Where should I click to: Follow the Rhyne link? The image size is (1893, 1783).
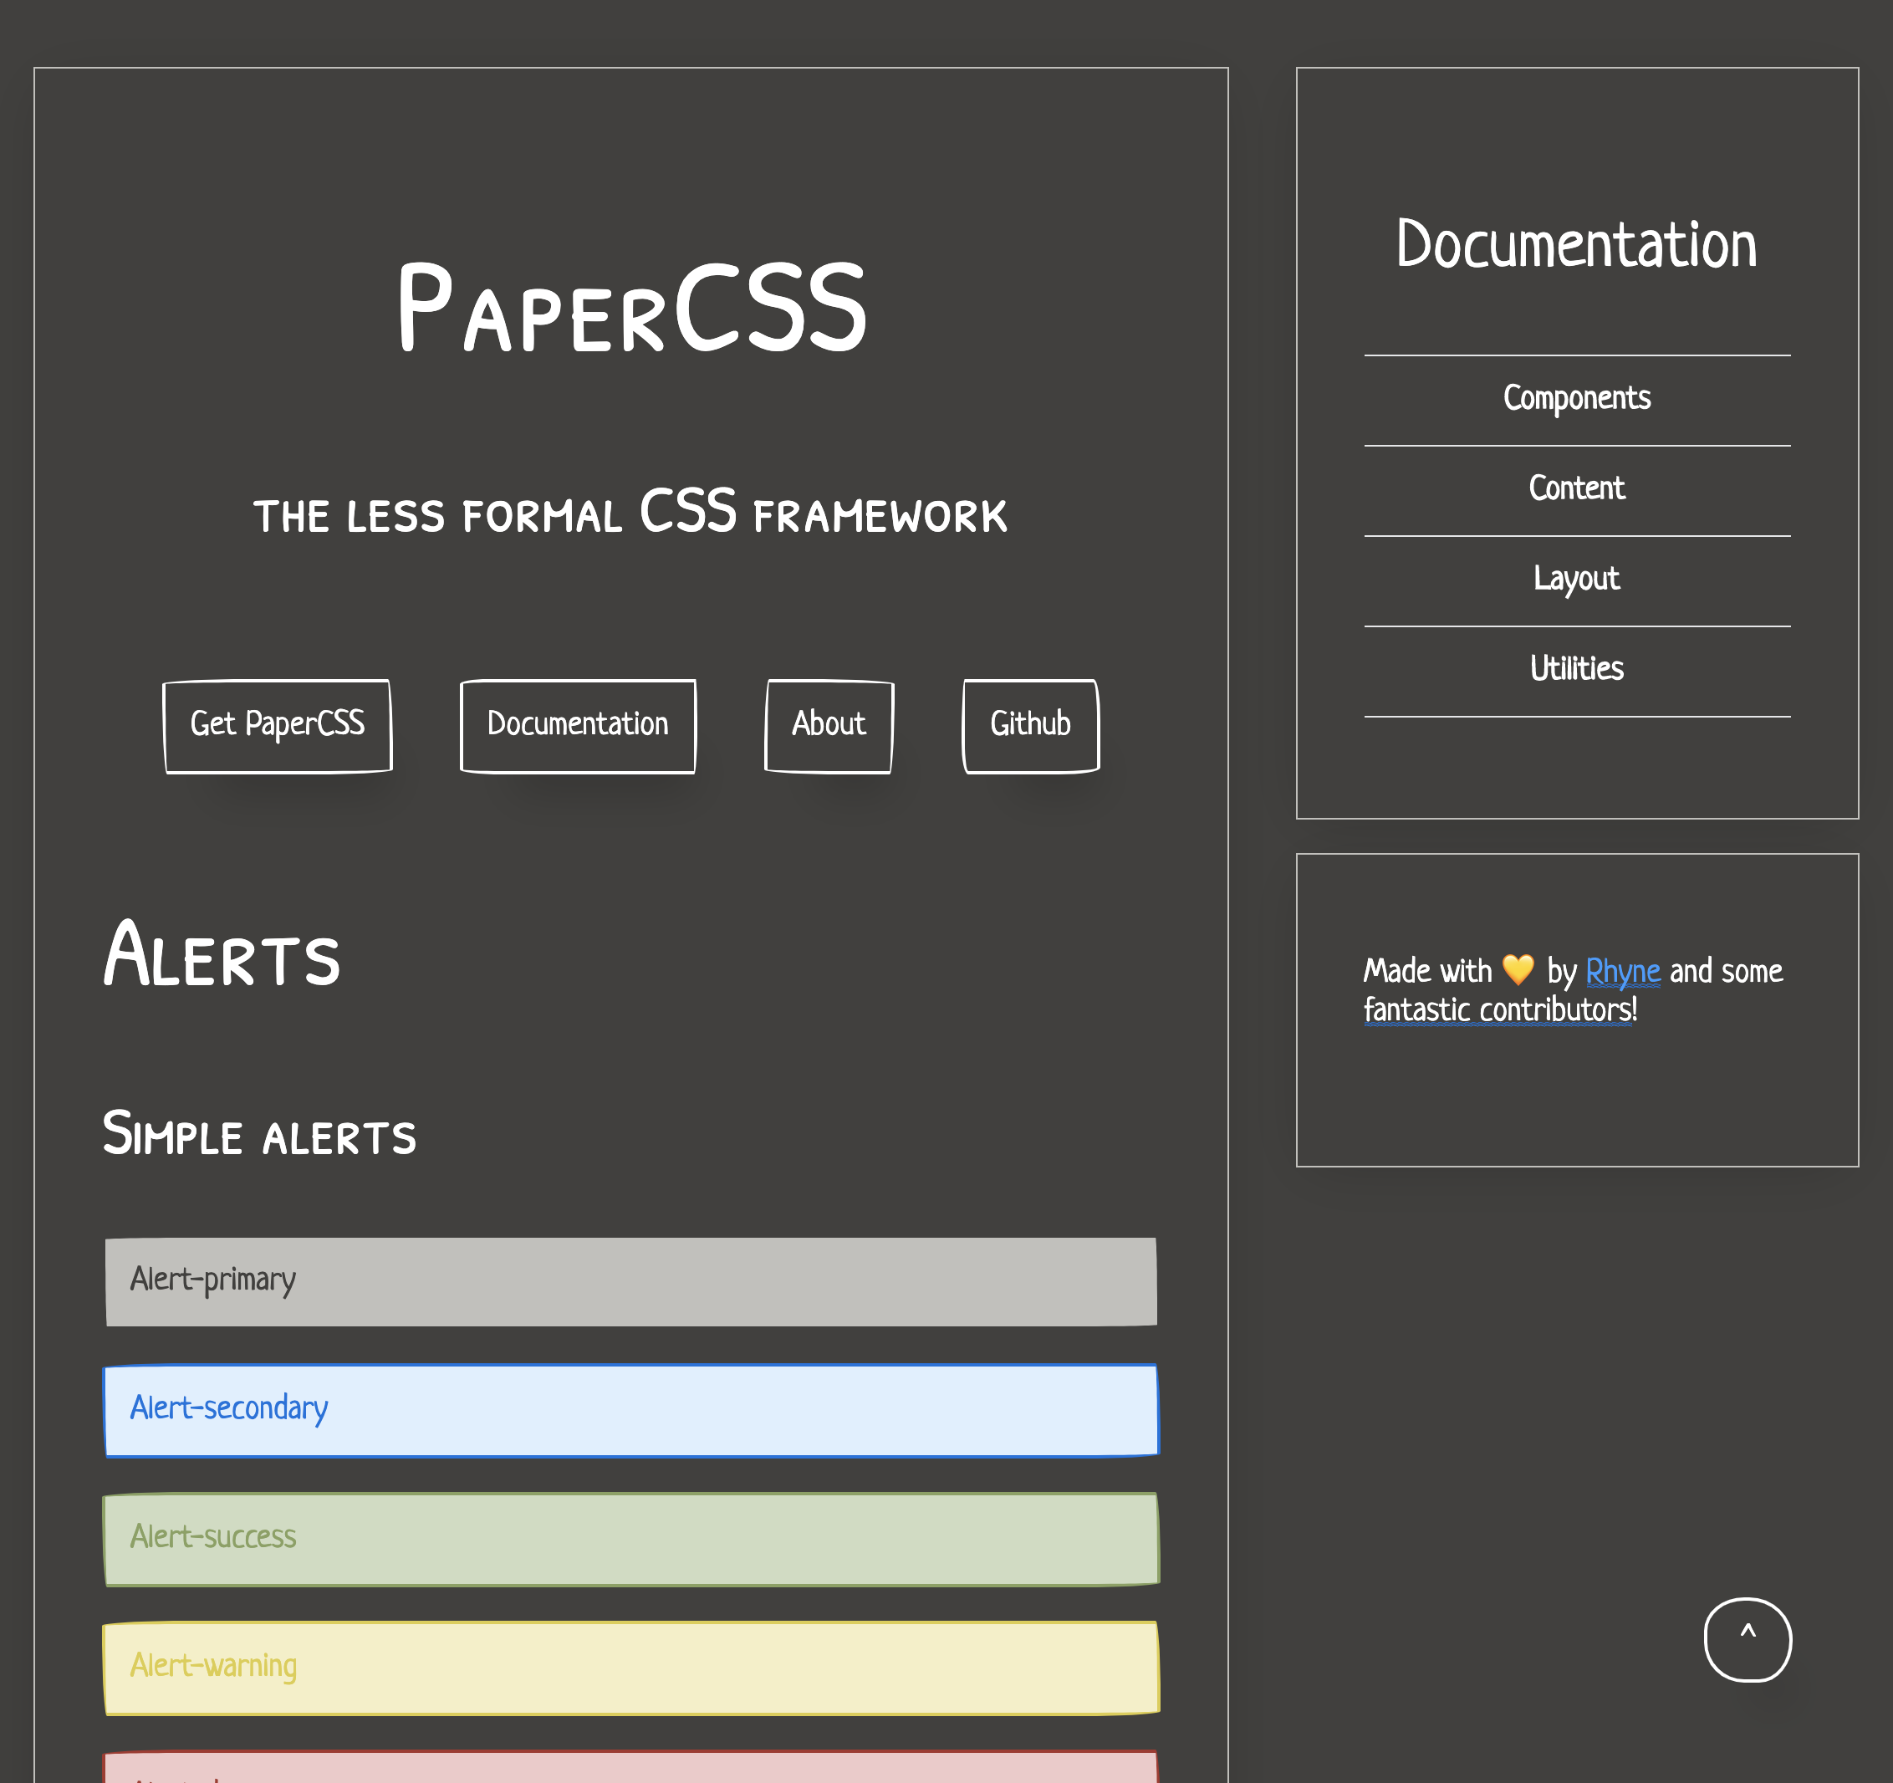click(x=1623, y=972)
